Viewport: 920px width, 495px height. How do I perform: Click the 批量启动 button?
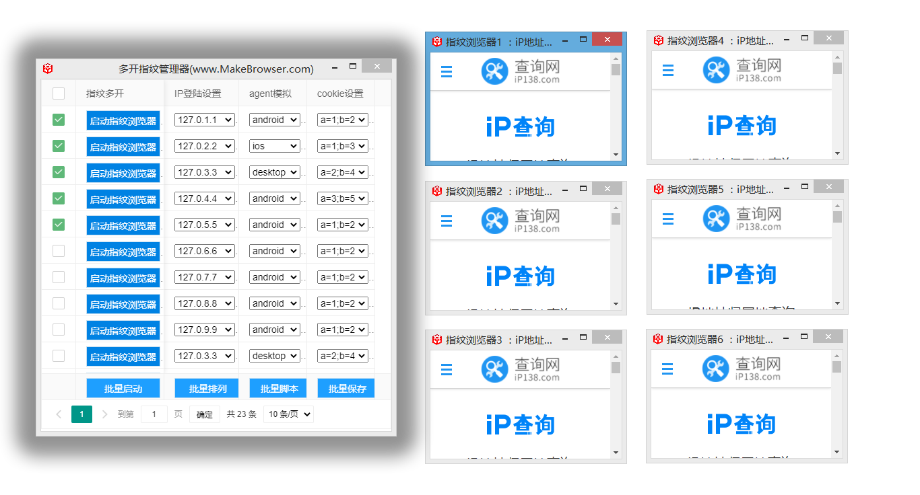(123, 389)
